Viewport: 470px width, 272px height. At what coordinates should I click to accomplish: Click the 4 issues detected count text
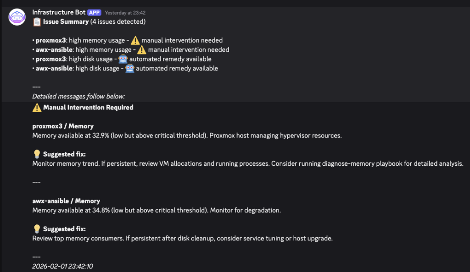[x=119, y=22]
